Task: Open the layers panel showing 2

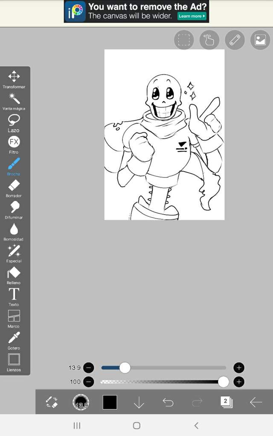Action: point(226,402)
